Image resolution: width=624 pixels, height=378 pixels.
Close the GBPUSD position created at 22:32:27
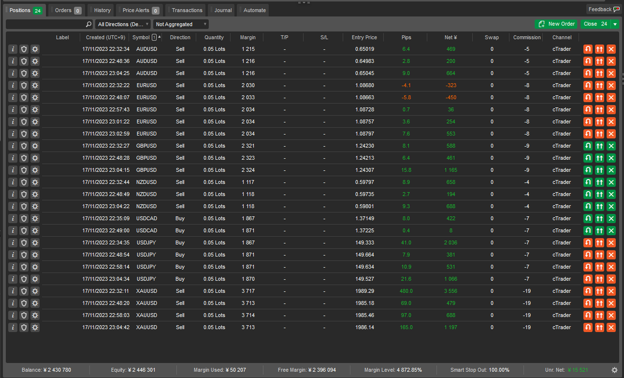[x=612, y=146]
